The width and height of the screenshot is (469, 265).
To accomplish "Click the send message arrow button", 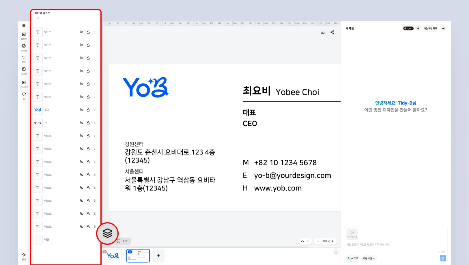I will 443,258.
